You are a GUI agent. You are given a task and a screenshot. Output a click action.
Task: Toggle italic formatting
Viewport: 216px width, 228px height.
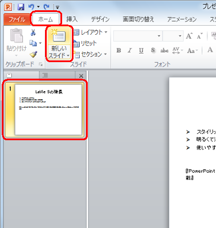[130, 50]
